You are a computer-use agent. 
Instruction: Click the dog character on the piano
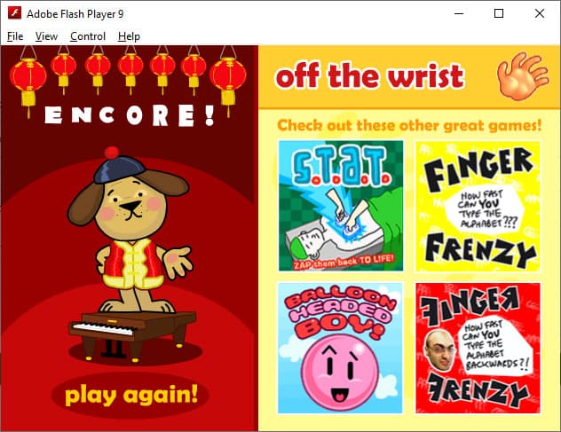(131, 231)
